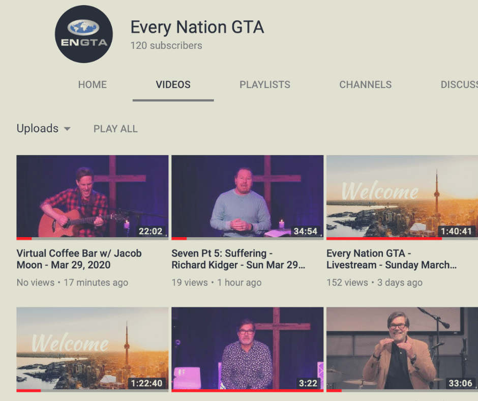
Task: Click the Play All button
Action: (x=115, y=129)
